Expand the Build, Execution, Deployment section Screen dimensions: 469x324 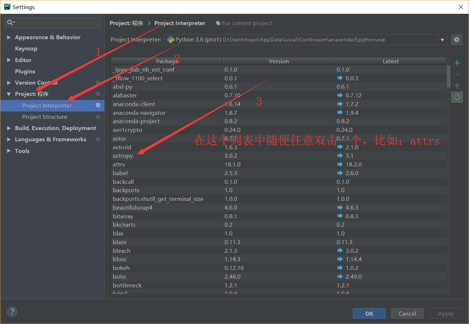click(8, 128)
